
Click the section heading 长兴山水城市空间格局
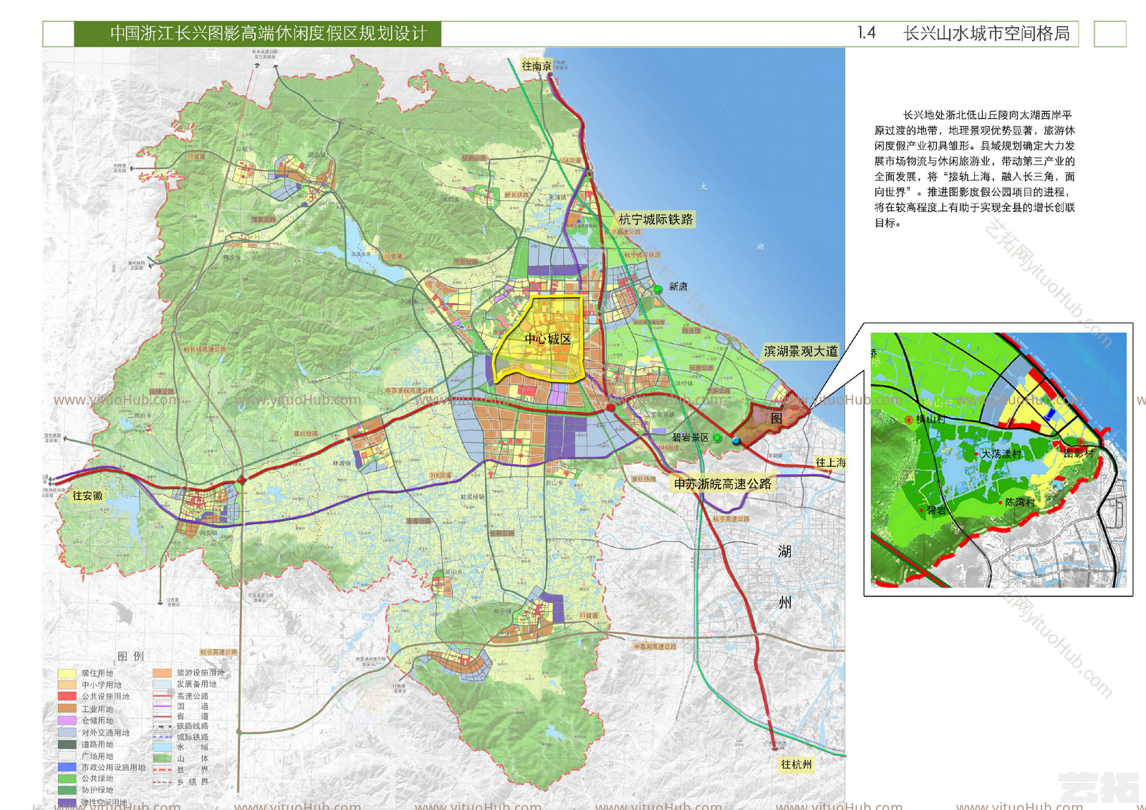[986, 34]
